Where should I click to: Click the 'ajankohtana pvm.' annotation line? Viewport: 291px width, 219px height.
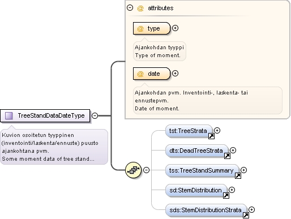click(x=25, y=151)
